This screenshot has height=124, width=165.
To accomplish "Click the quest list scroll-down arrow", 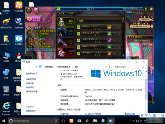I will click(x=123, y=55).
